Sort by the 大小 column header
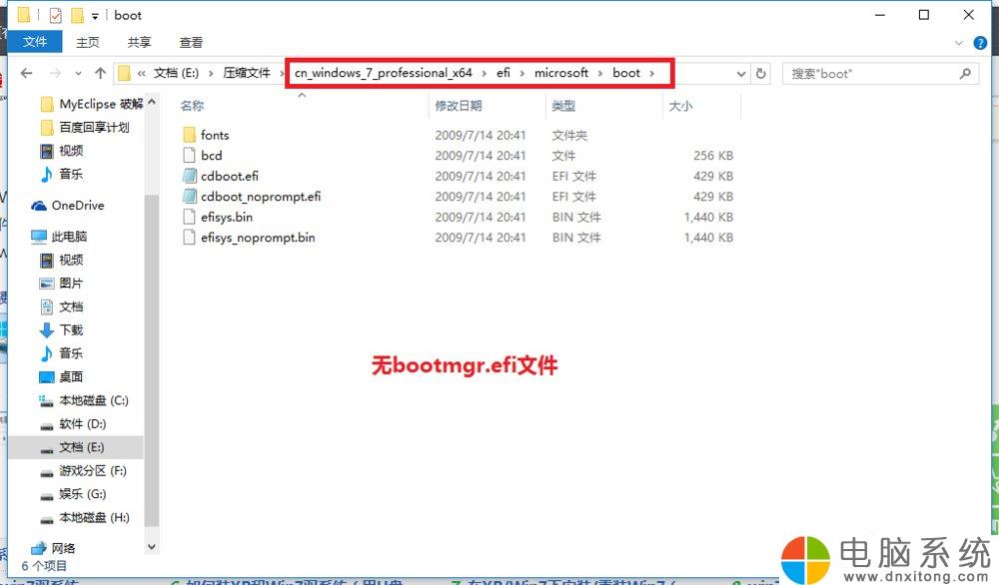This screenshot has width=999, height=585. [680, 106]
